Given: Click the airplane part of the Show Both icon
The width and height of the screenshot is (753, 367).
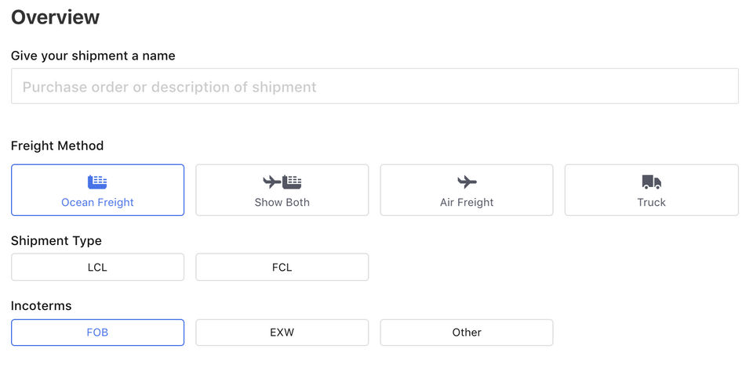Looking at the screenshot, I should point(272,182).
